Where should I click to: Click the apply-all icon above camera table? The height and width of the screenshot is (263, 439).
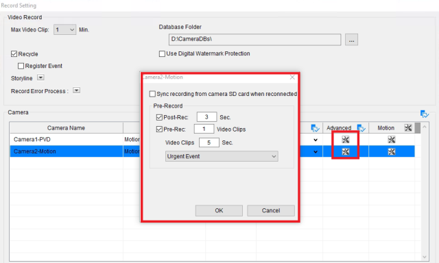(425, 114)
